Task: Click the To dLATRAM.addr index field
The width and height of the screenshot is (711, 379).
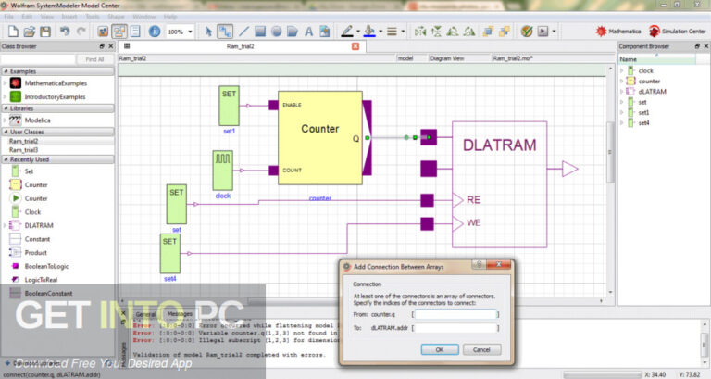Action: tap(455, 328)
